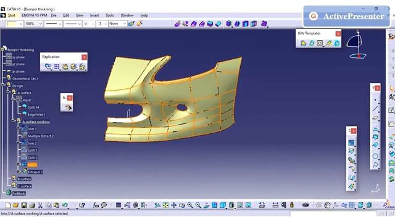
Task: Click the capture camera icon
Action: tap(306, 205)
